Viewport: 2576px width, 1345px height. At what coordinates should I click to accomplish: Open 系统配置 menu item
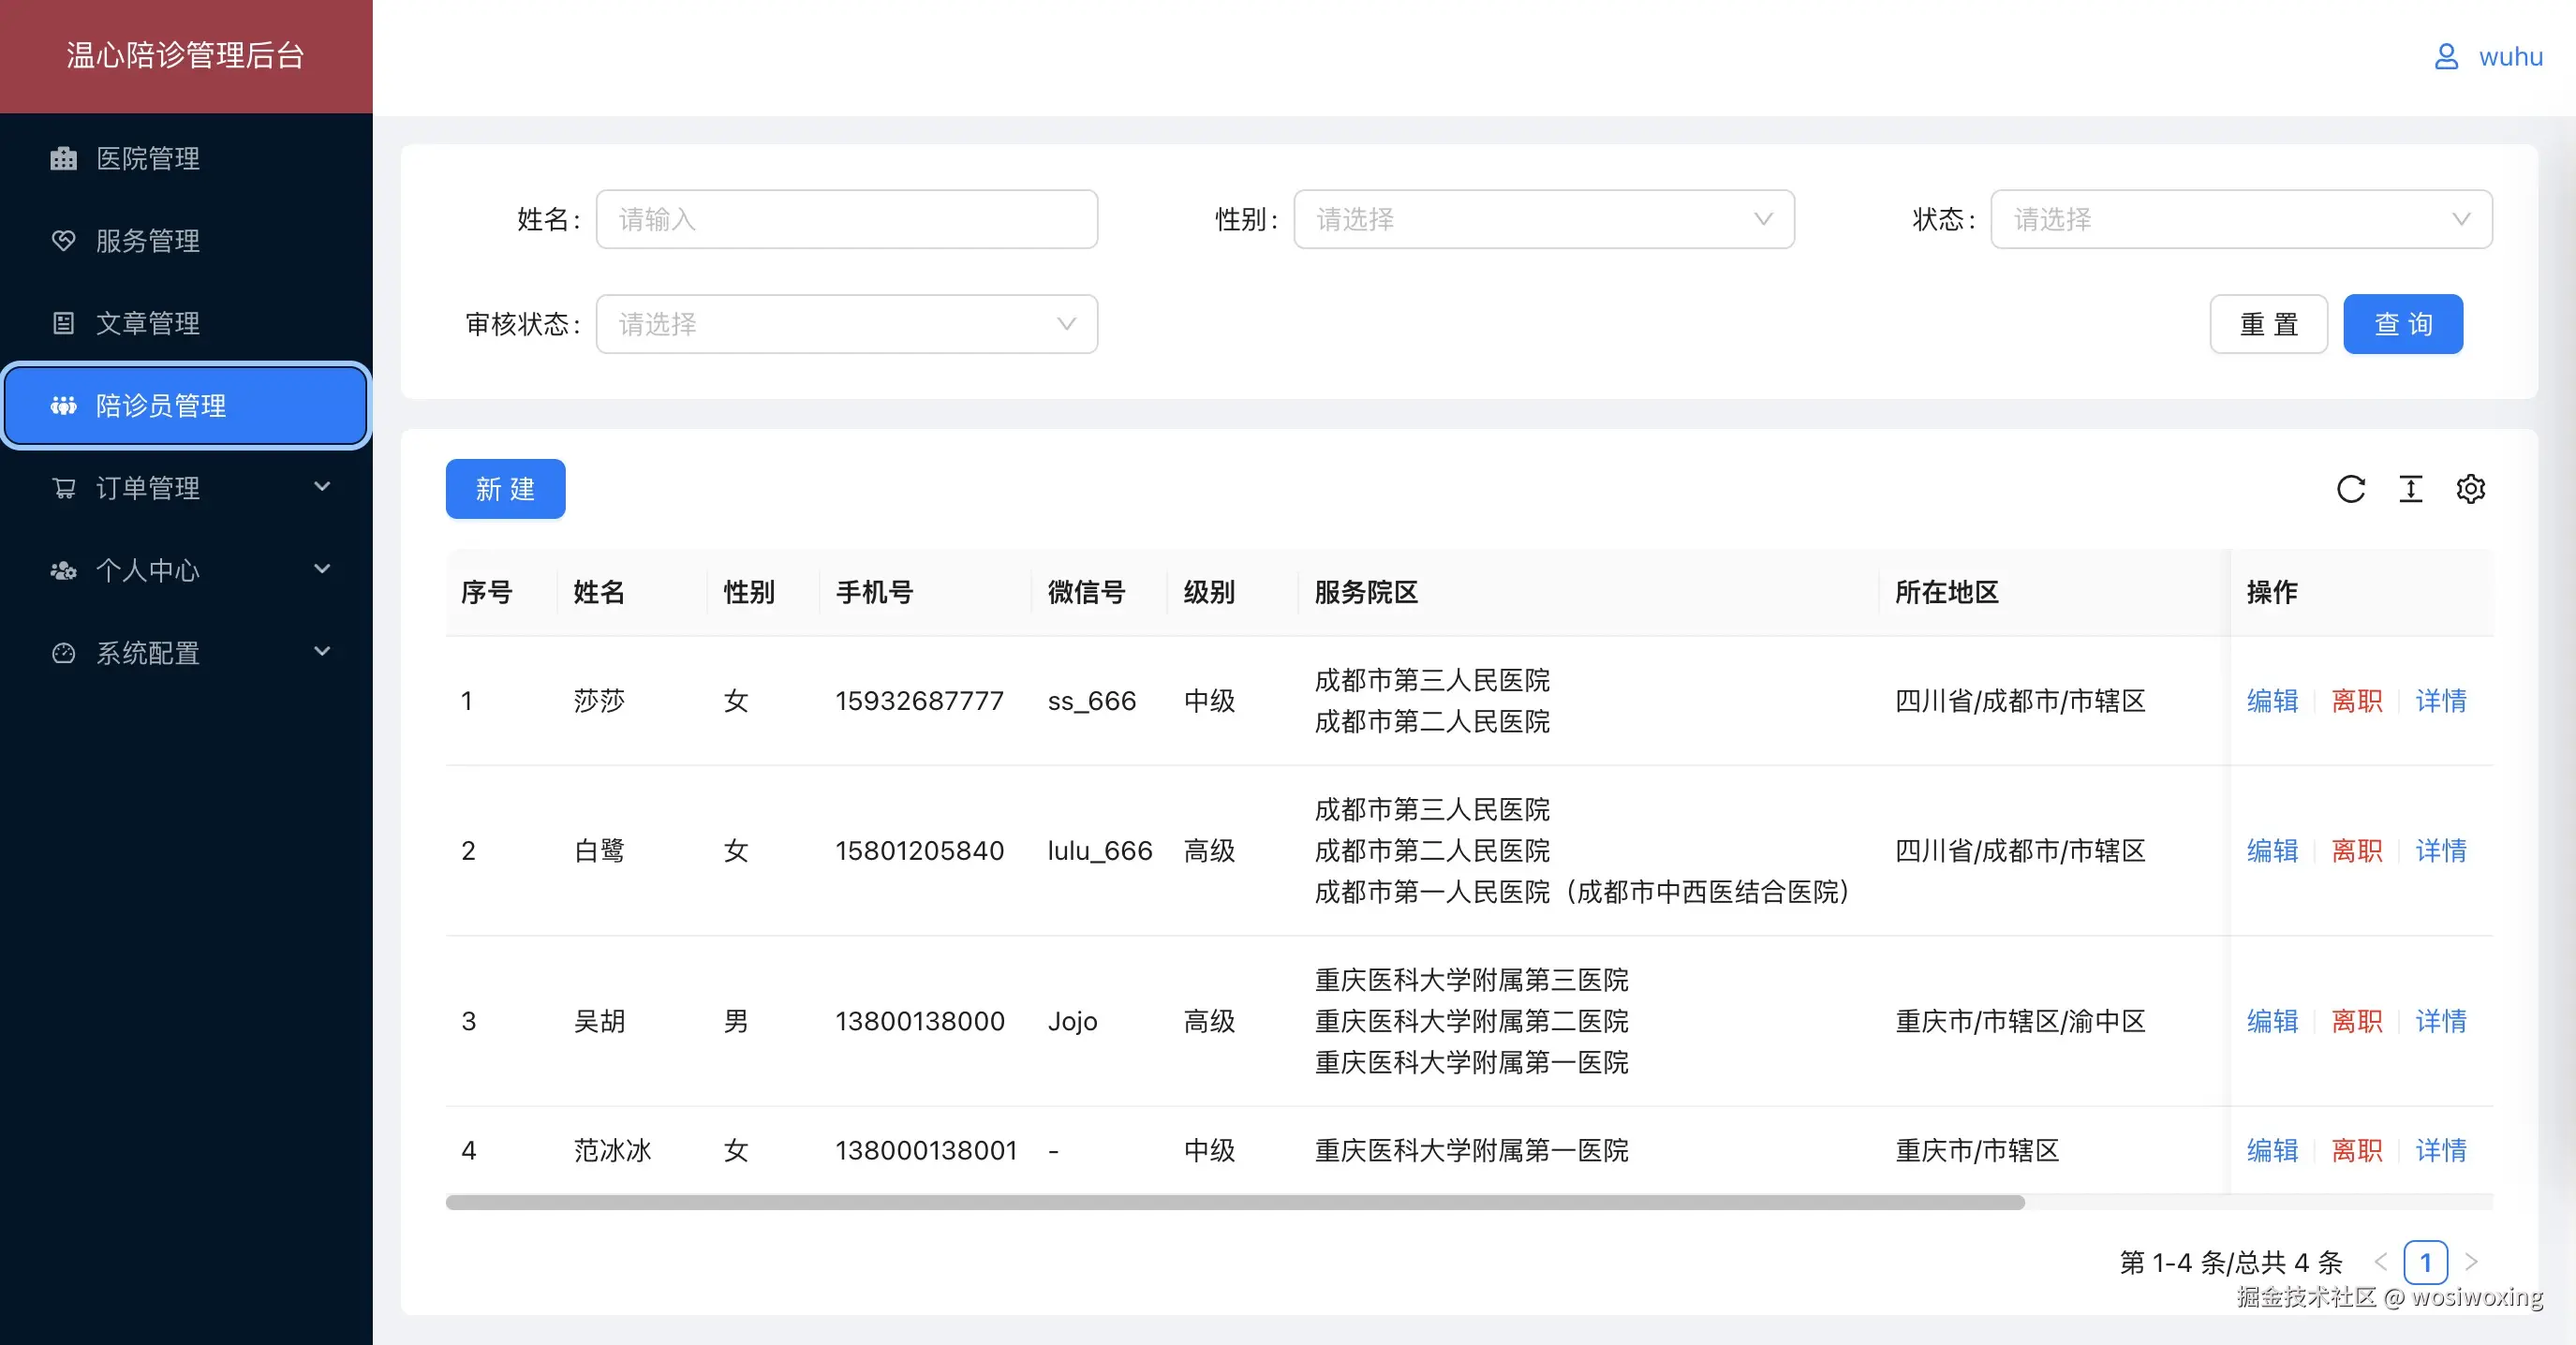147,652
